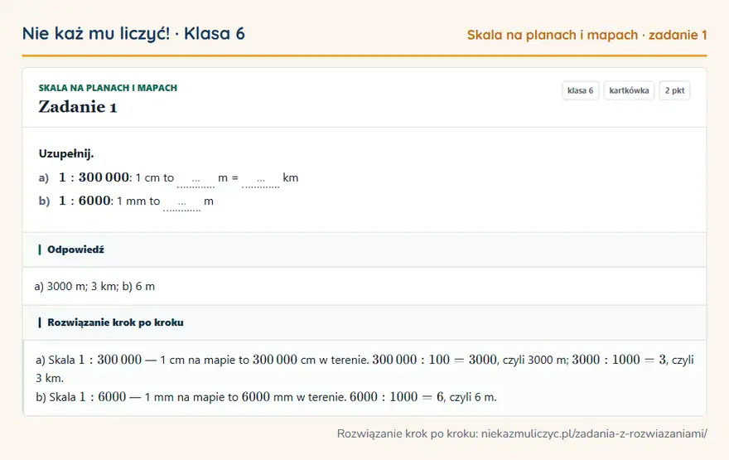The width and height of the screenshot is (729, 460).
Task: Click the 'Nie każ mu liczyć! · Klasa 6' header title
Action: 133,33
